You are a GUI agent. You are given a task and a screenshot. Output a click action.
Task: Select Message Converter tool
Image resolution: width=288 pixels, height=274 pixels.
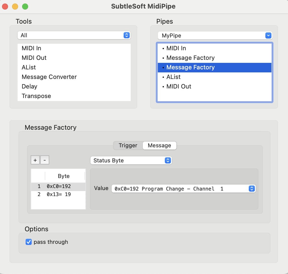tap(49, 77)
